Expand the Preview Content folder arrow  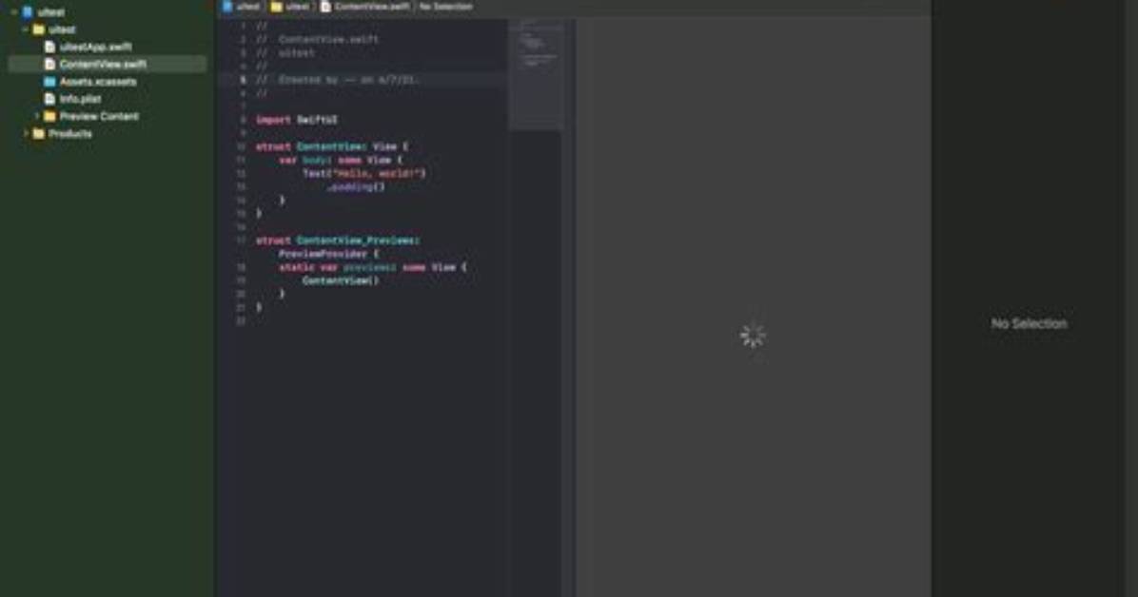pos(38,116)
